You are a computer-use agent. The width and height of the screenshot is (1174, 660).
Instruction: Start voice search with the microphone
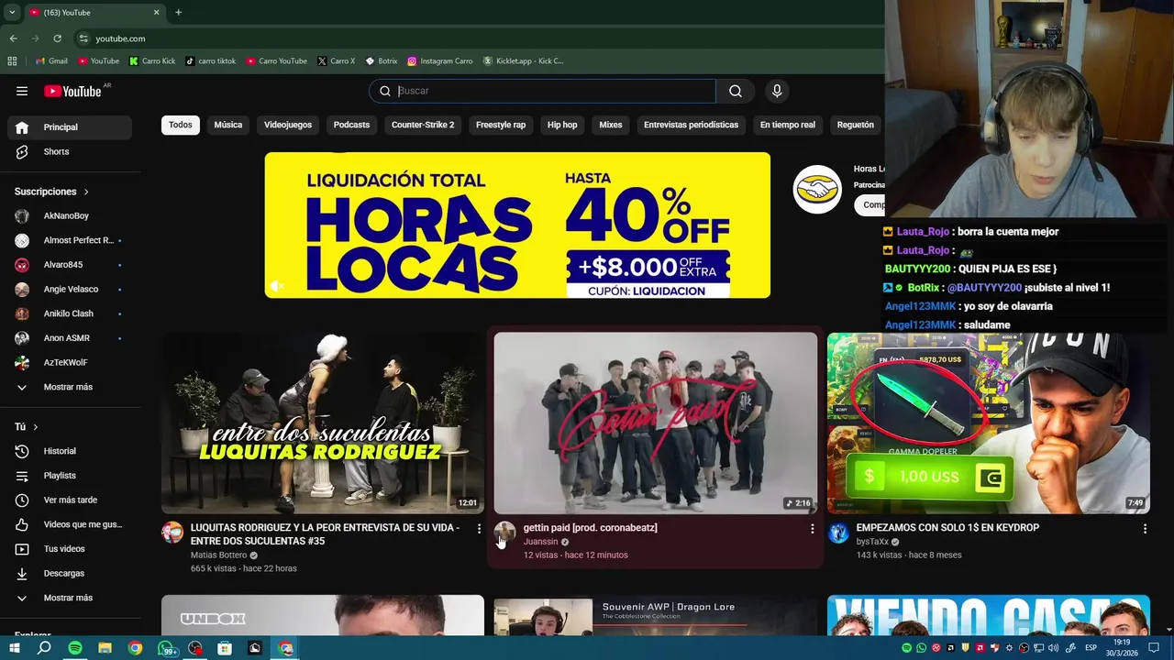pos(777,91)
